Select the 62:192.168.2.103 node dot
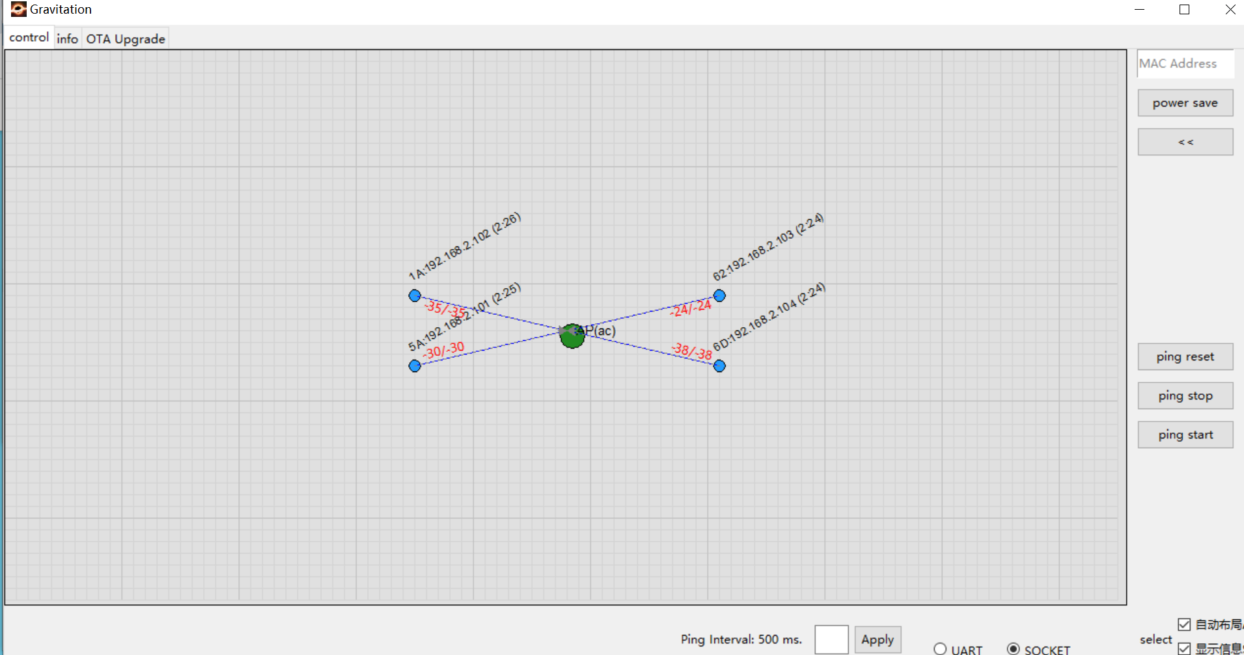This screenshot has height=655, width=1244. pos(719,296)
